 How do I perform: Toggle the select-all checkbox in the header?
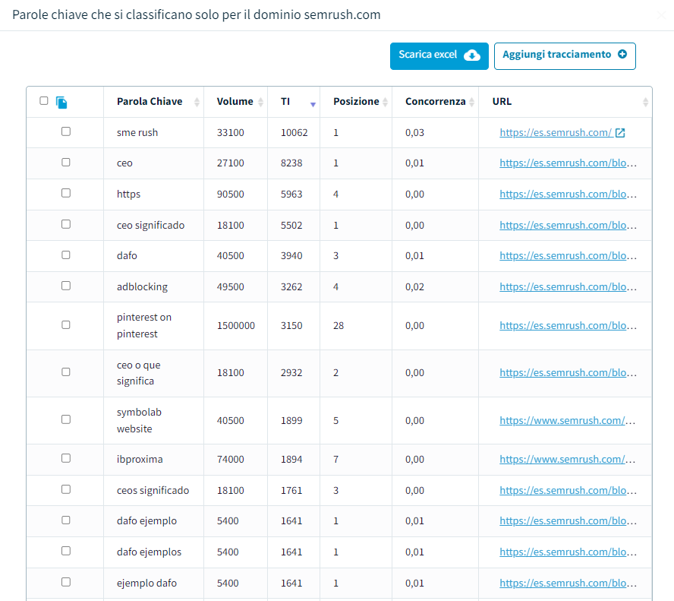(43, 101)
